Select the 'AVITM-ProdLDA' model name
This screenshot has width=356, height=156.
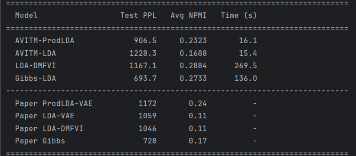45,40
